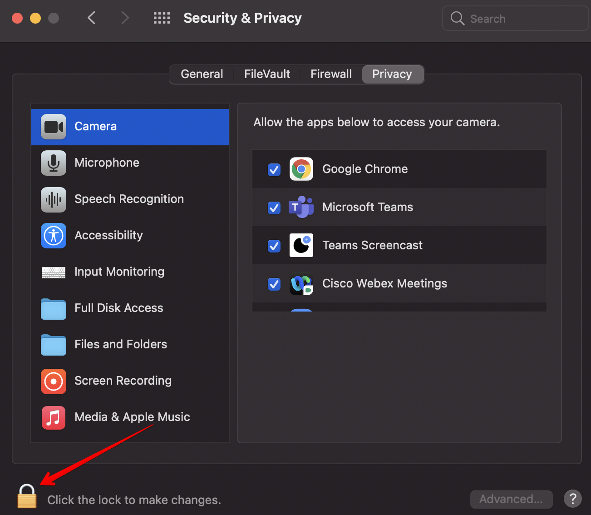
Task: Go back with the left chevron
Action: coord(92,18)
